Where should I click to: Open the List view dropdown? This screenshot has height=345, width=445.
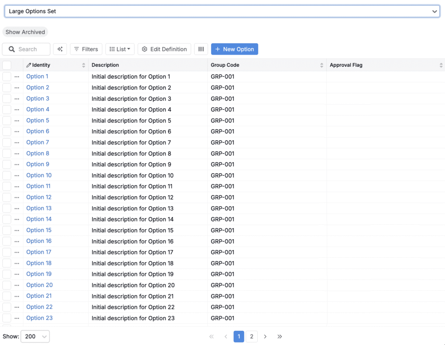click(120, 49)
